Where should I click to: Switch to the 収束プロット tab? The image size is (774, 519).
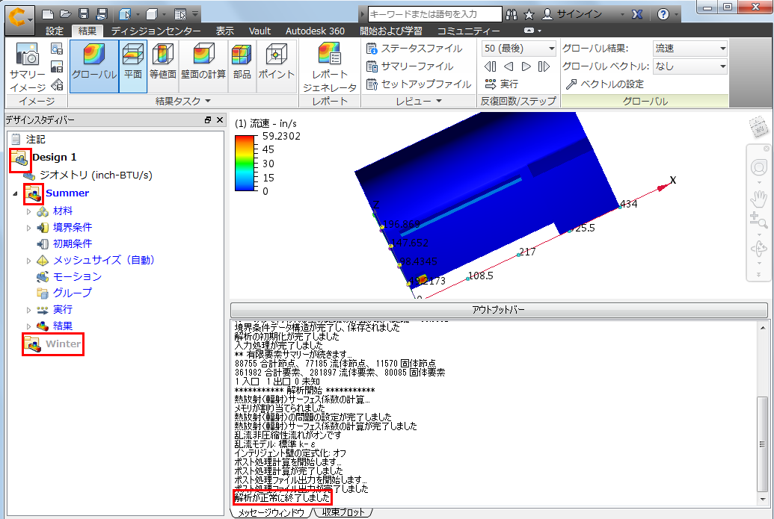point(343,512)
